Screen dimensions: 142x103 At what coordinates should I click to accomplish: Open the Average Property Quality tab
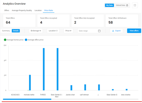click(22, 10)
